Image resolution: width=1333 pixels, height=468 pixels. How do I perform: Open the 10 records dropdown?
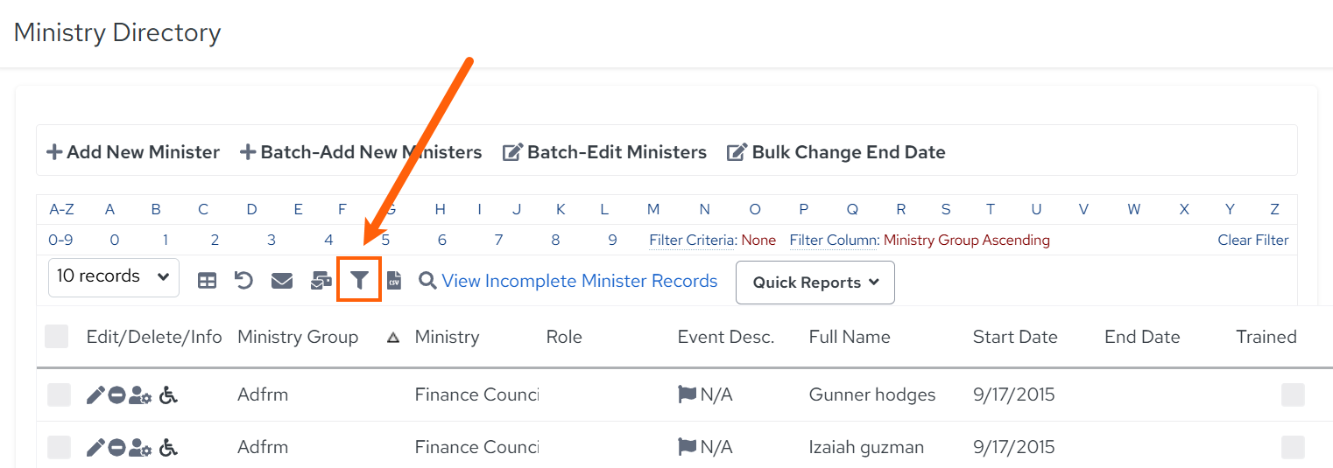(114, 277)
